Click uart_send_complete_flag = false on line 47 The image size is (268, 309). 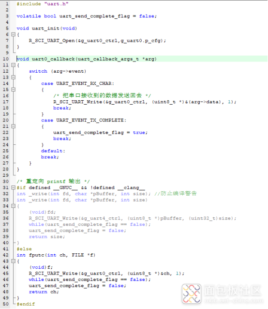pyautogui.click(x=77, y=286)
